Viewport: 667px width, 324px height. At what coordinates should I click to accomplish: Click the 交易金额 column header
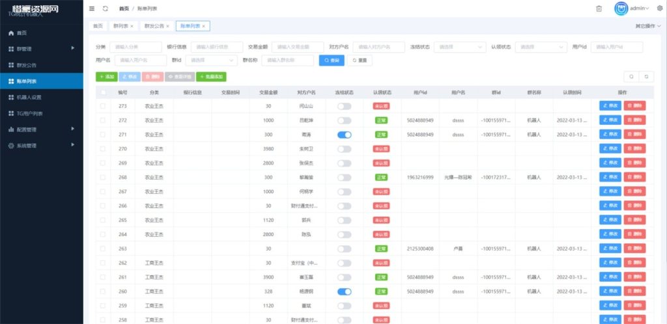[268, 92]
